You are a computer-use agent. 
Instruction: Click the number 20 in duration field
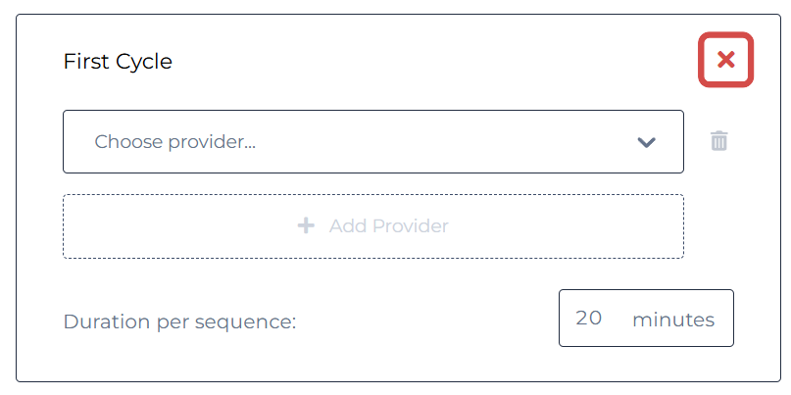589,318
